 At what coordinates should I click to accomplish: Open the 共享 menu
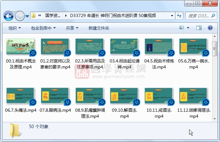coord(72,28)
